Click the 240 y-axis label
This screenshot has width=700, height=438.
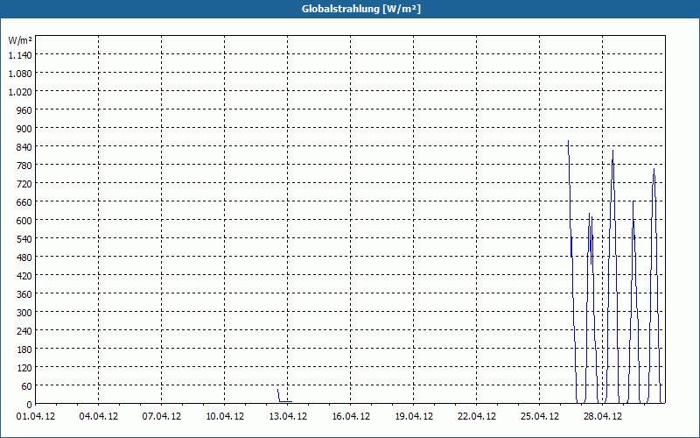click(x=24, y=331)
